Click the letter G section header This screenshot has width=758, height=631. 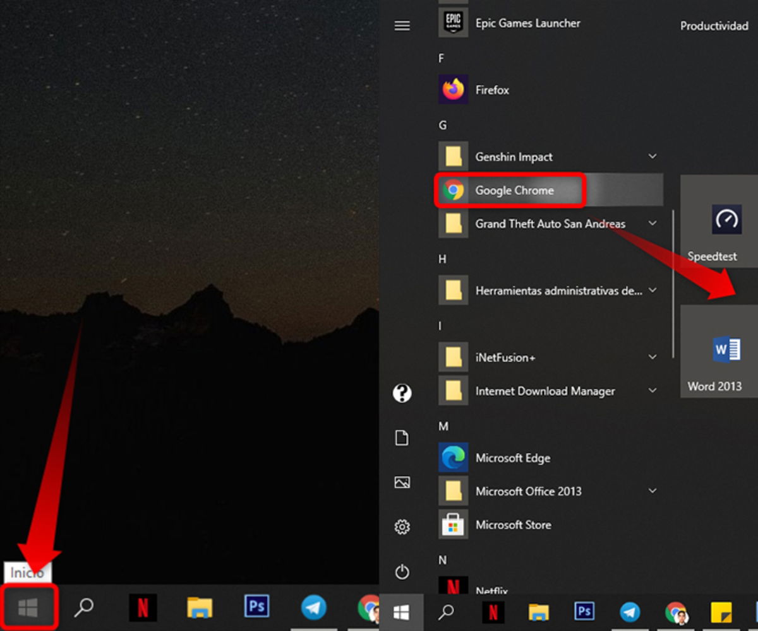tap(442, 125)
